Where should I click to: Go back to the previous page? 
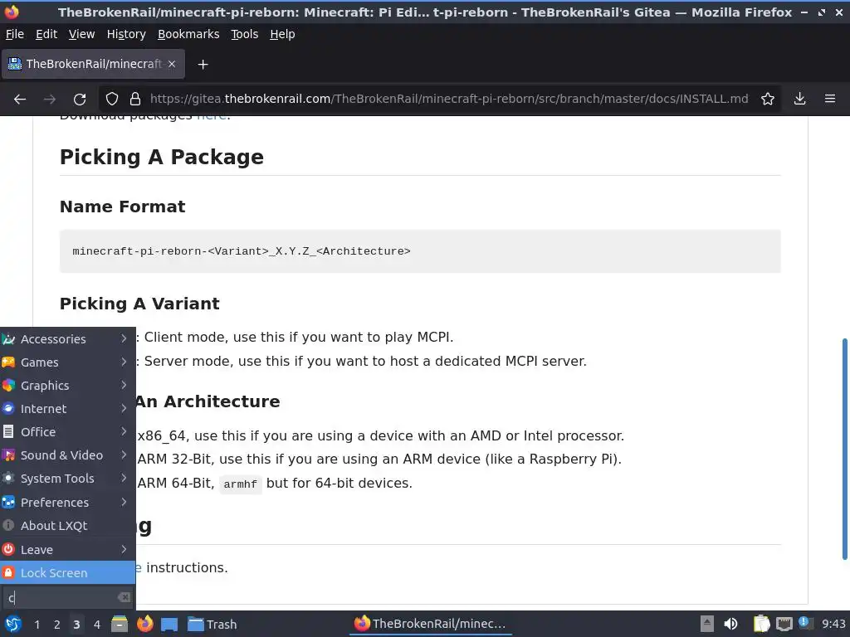[x=20, y=99]
